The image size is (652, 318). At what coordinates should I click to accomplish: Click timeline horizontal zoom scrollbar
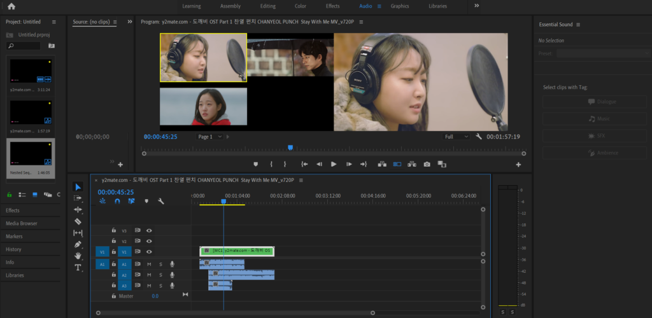point(236,313)
